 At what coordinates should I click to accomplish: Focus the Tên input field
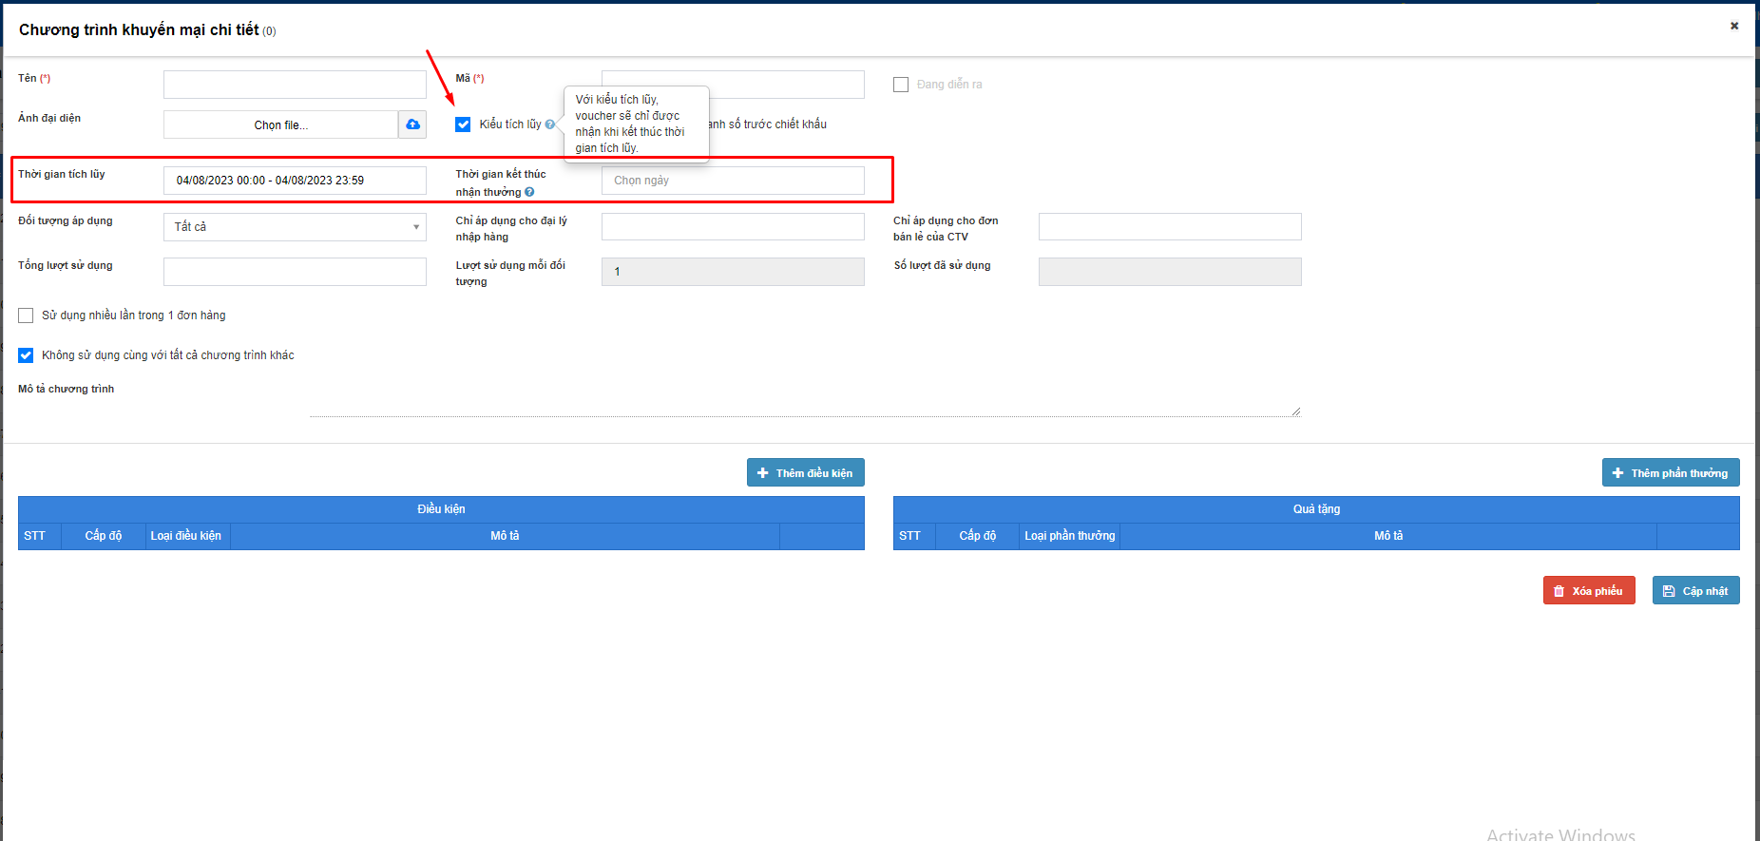(295, 85)
